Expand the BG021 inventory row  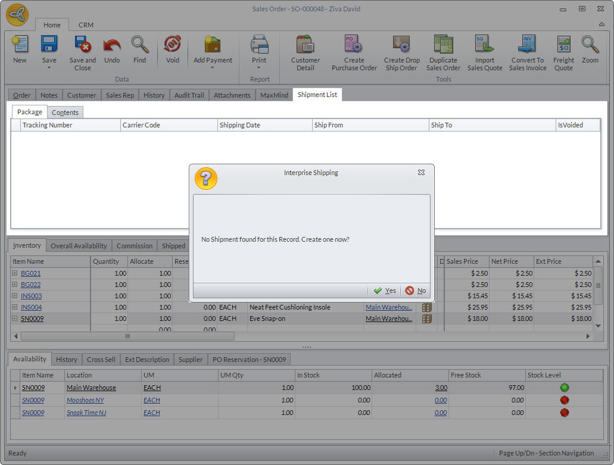click(x=14, y=273)
